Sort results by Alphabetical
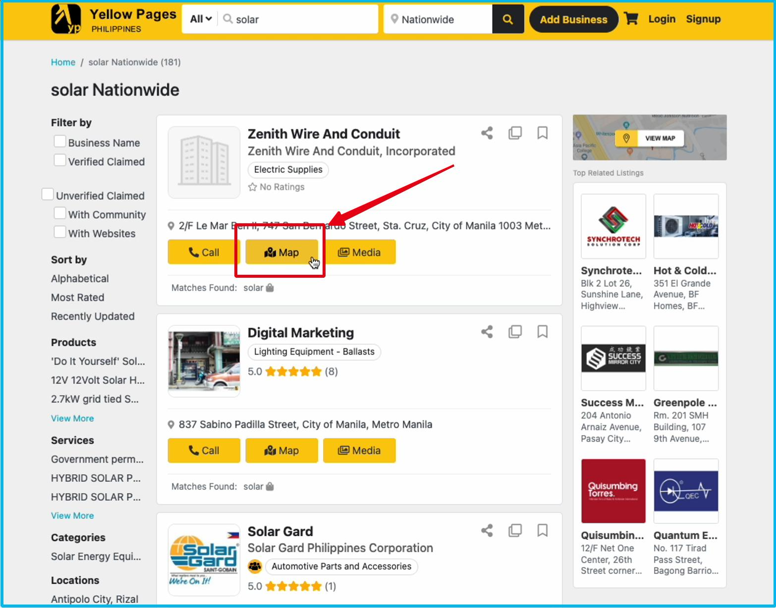Screen dimensions: 776x608 pos(80,278)
